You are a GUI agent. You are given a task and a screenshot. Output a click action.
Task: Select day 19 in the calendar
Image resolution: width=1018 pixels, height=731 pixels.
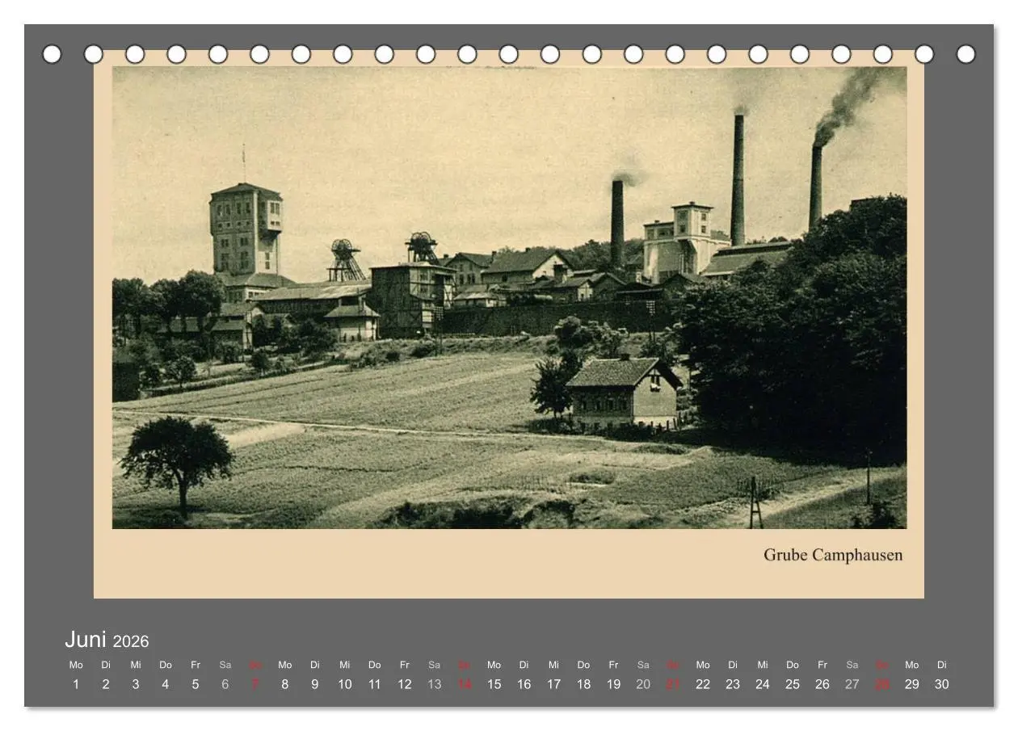[x=614, y=684]
